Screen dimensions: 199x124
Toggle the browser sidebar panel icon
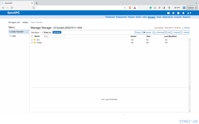[x=164, y=8]
